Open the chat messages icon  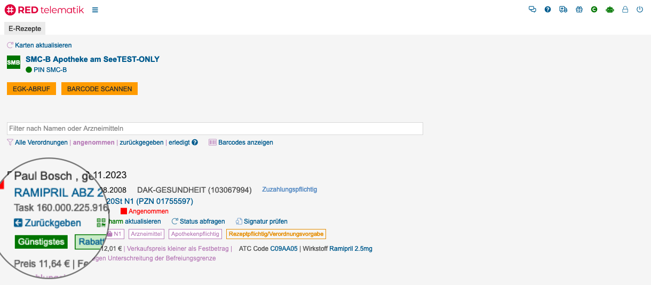coord(532,10)
